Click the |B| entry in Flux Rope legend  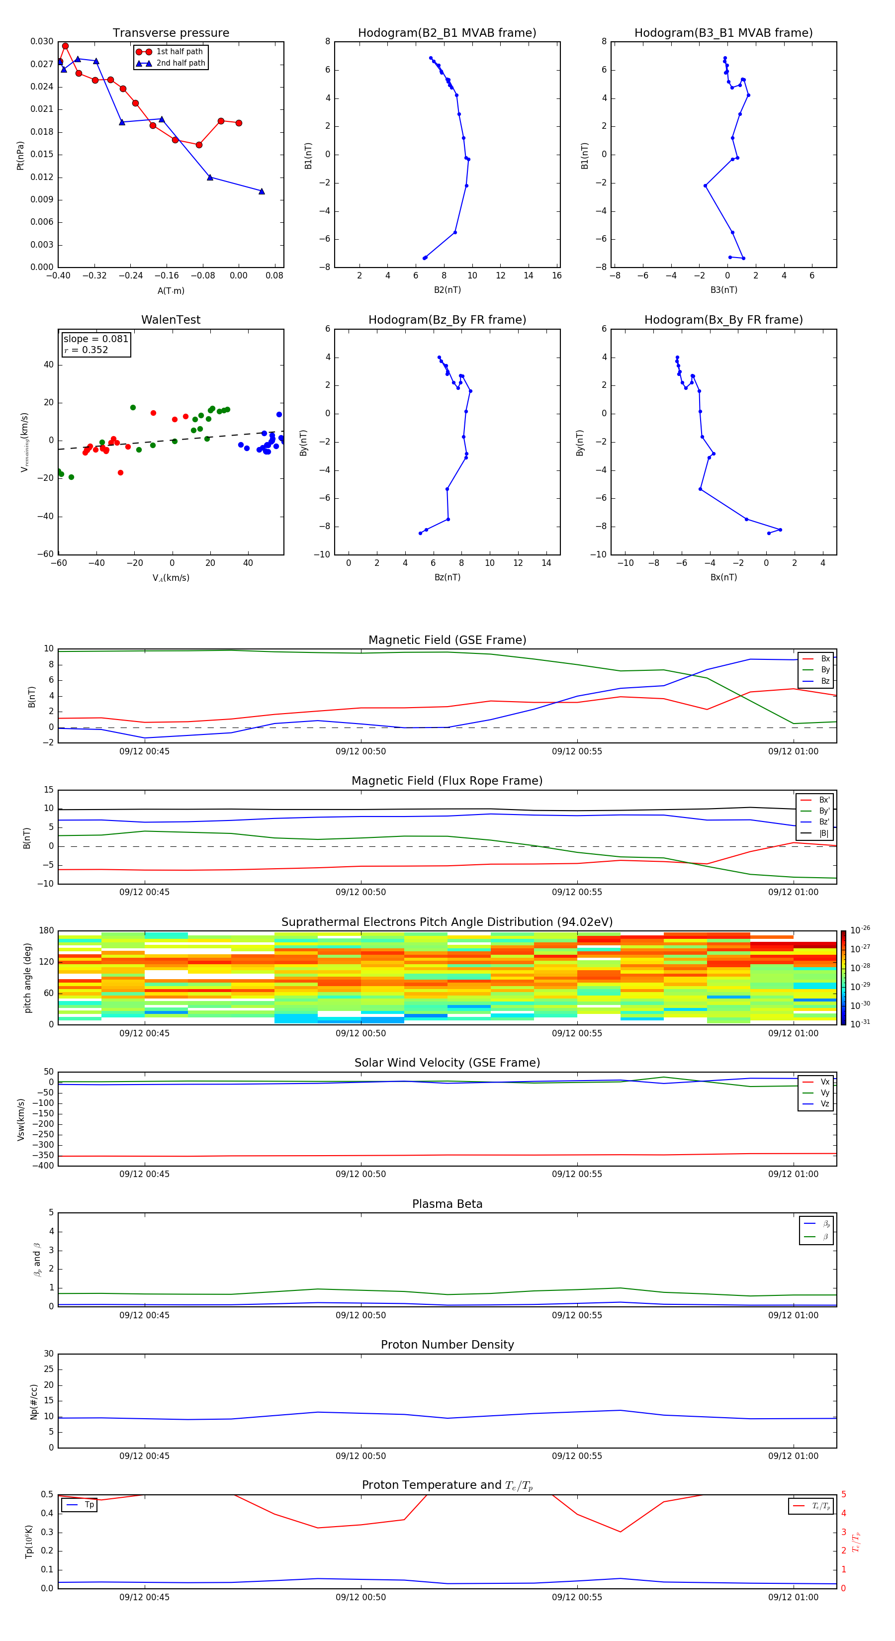coord(815,833)
